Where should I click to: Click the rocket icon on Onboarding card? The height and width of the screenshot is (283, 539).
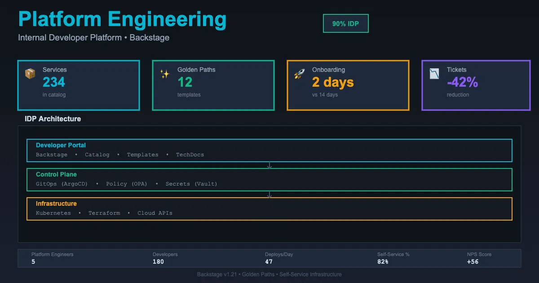coord(300,74)
